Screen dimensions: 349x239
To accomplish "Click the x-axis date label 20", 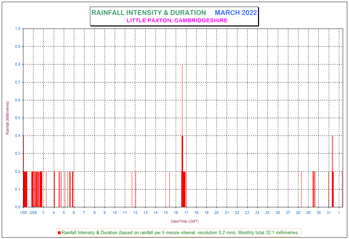I will [217, 213].
